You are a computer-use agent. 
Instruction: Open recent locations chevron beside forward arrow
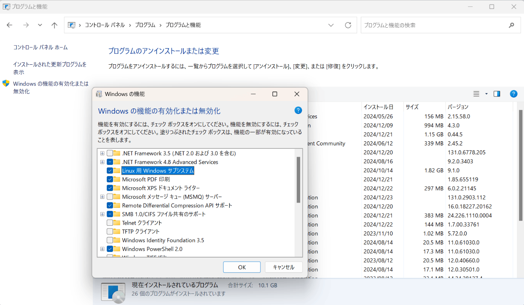coord(40,25)
